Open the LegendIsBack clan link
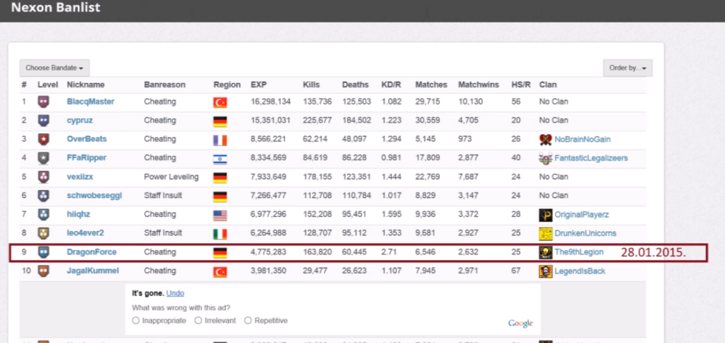 580,271
